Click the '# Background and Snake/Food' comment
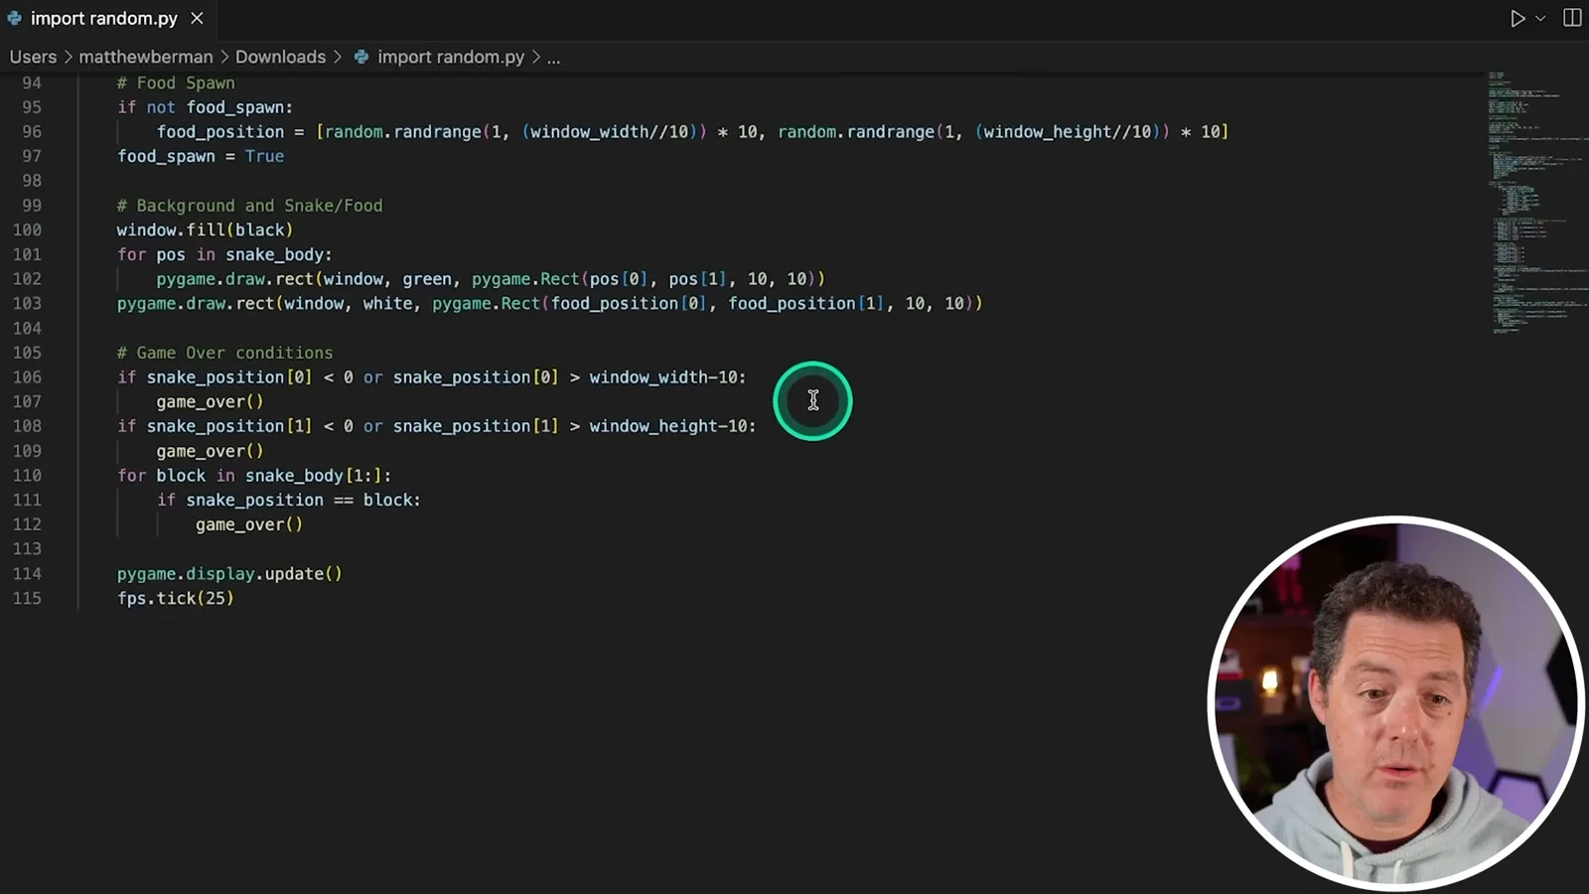 coord(249,206)
